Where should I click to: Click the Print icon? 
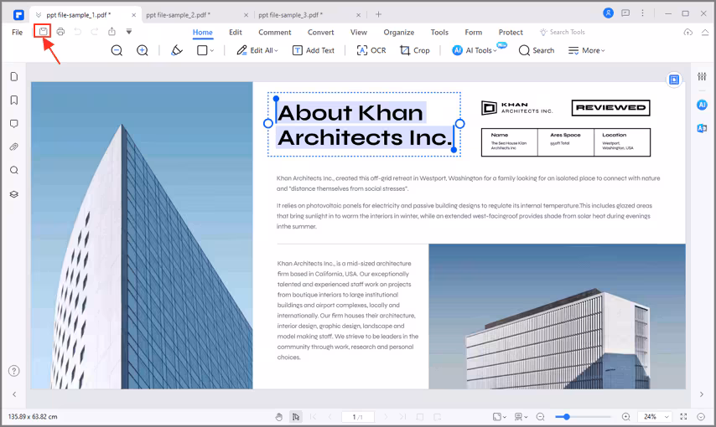(x=60, y=32)
